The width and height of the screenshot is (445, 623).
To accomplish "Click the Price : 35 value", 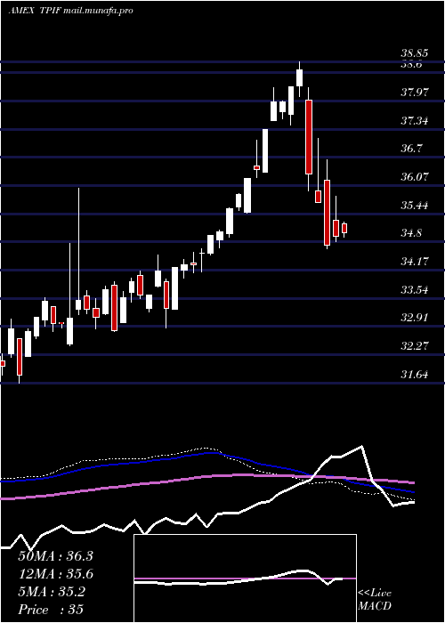I will point(51,610).
